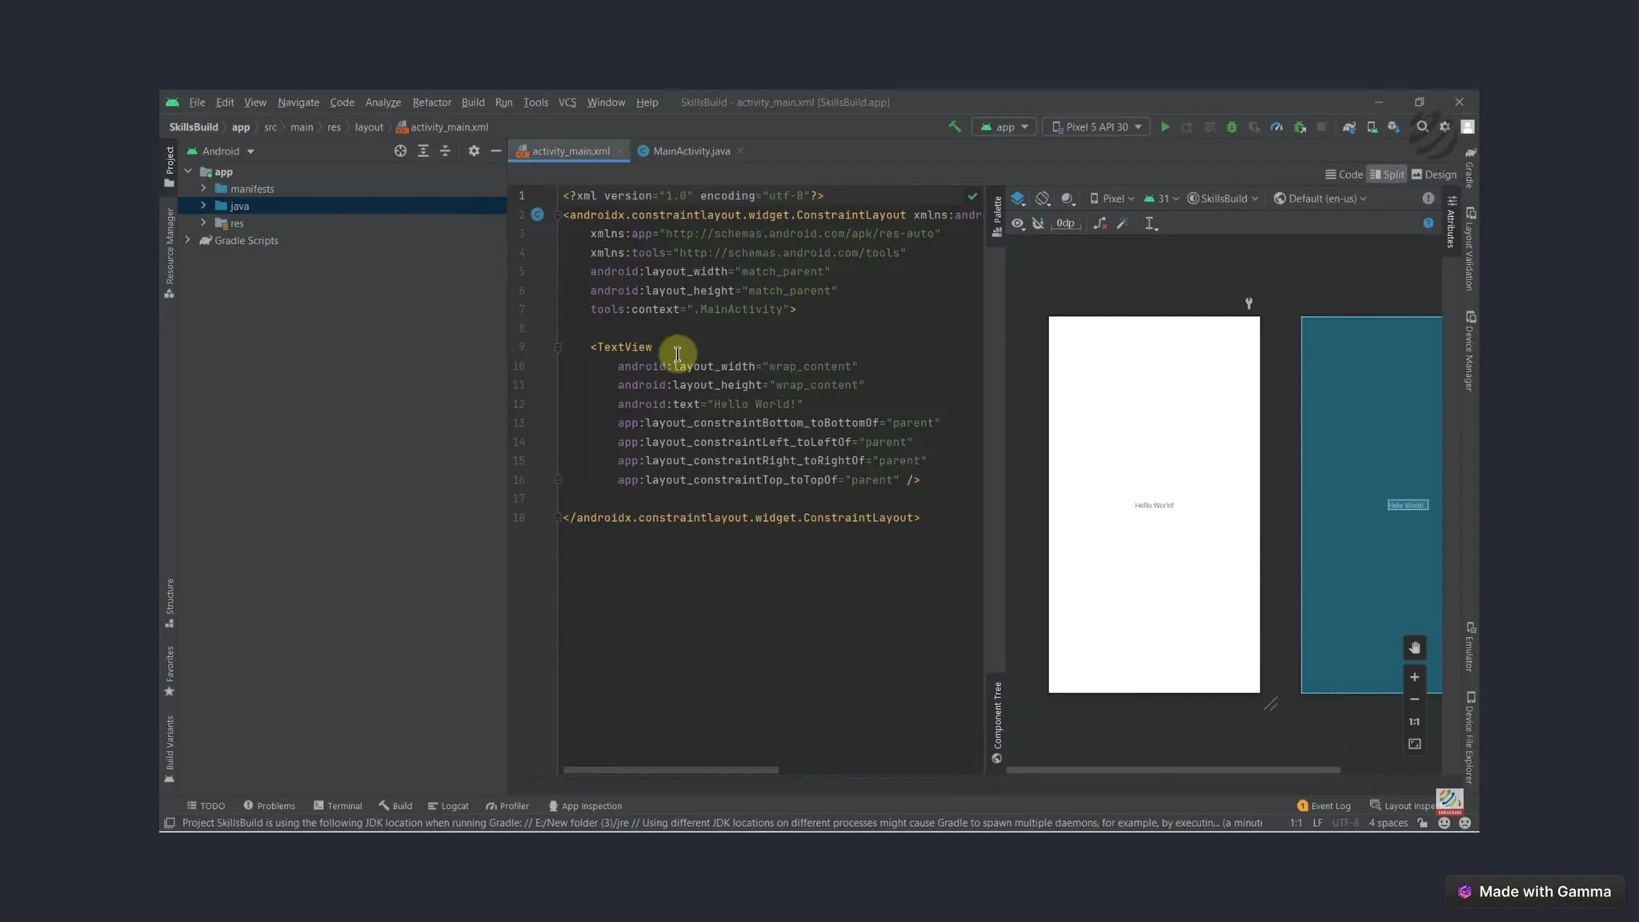Click Clear All Constraints icon
Viewport: 1639px width, 922px height.
pyautogui.click(x=1100, y=223)
